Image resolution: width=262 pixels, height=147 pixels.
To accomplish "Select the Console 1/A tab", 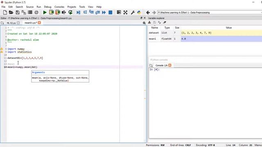I will [x=161, y=65].
